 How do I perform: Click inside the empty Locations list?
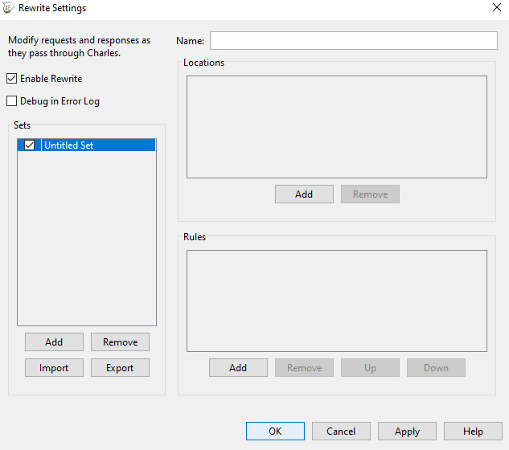(336, 126)
